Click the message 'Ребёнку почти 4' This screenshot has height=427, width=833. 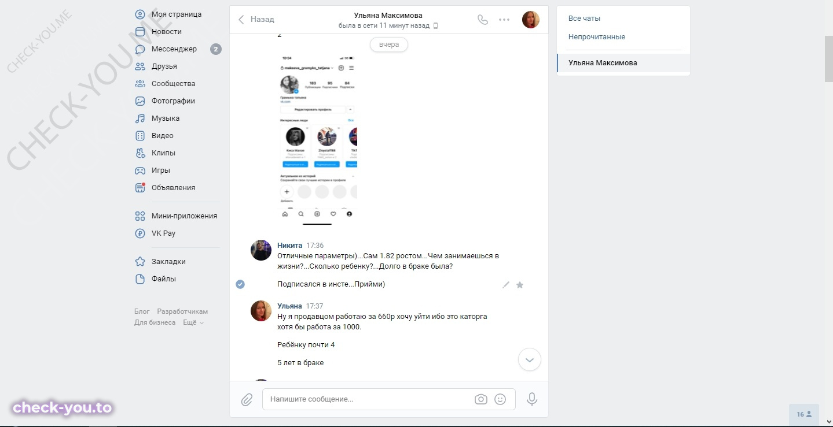click(306, 345)
